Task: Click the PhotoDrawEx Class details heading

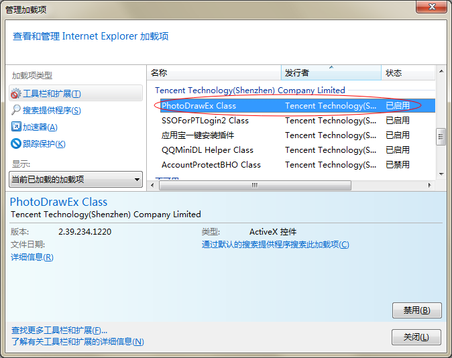Action: coord(58,202)
